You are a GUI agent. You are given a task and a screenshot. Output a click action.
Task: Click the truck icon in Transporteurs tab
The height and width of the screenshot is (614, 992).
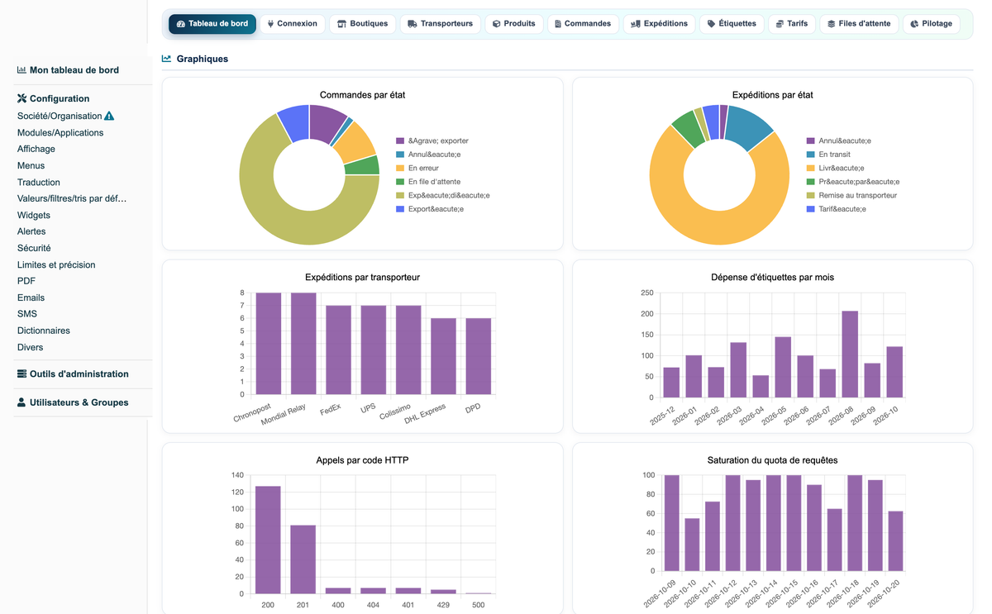pyautogui.click(x=413, y=24)
